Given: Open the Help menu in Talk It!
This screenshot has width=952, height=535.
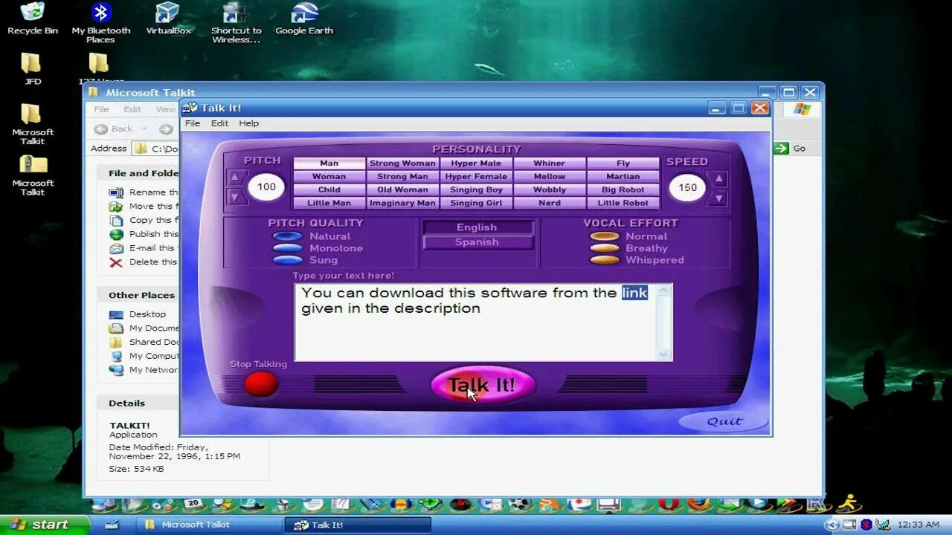Looking at the screenshot, I should pos(249,123).
